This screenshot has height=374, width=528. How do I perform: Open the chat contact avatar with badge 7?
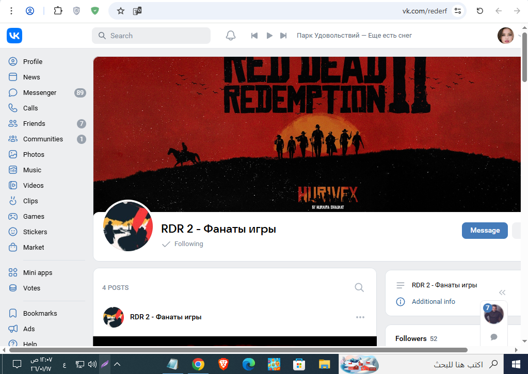pyautogui.click(x=493, y=314)
